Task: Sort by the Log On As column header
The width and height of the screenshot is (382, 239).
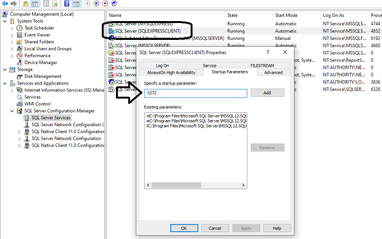Action: [x=344, y=15]
